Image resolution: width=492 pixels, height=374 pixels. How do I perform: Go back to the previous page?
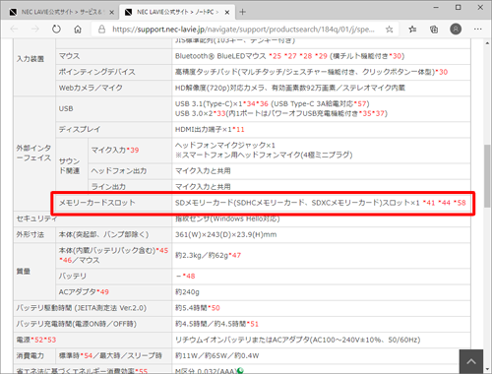click(14, 30)
